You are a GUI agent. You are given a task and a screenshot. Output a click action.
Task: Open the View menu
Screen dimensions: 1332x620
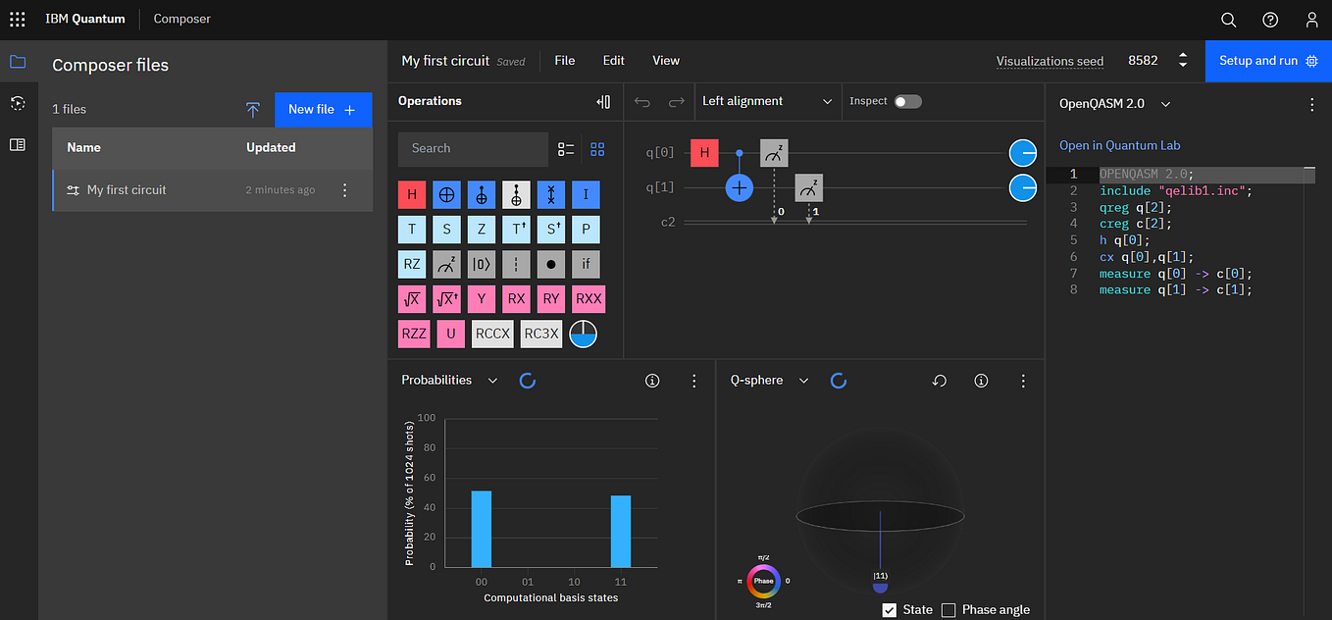coord(666,61)
